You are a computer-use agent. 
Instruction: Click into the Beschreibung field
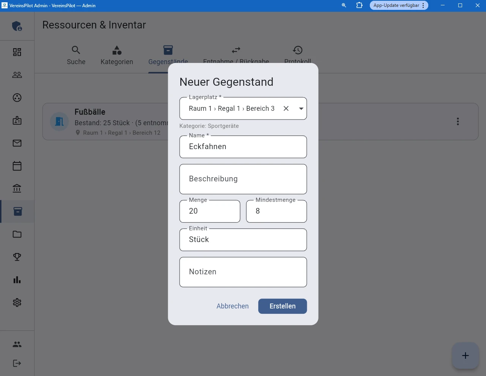pos(243,179)
